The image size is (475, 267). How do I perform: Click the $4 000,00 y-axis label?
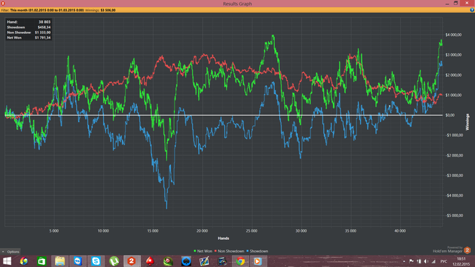tap(453, 35)
